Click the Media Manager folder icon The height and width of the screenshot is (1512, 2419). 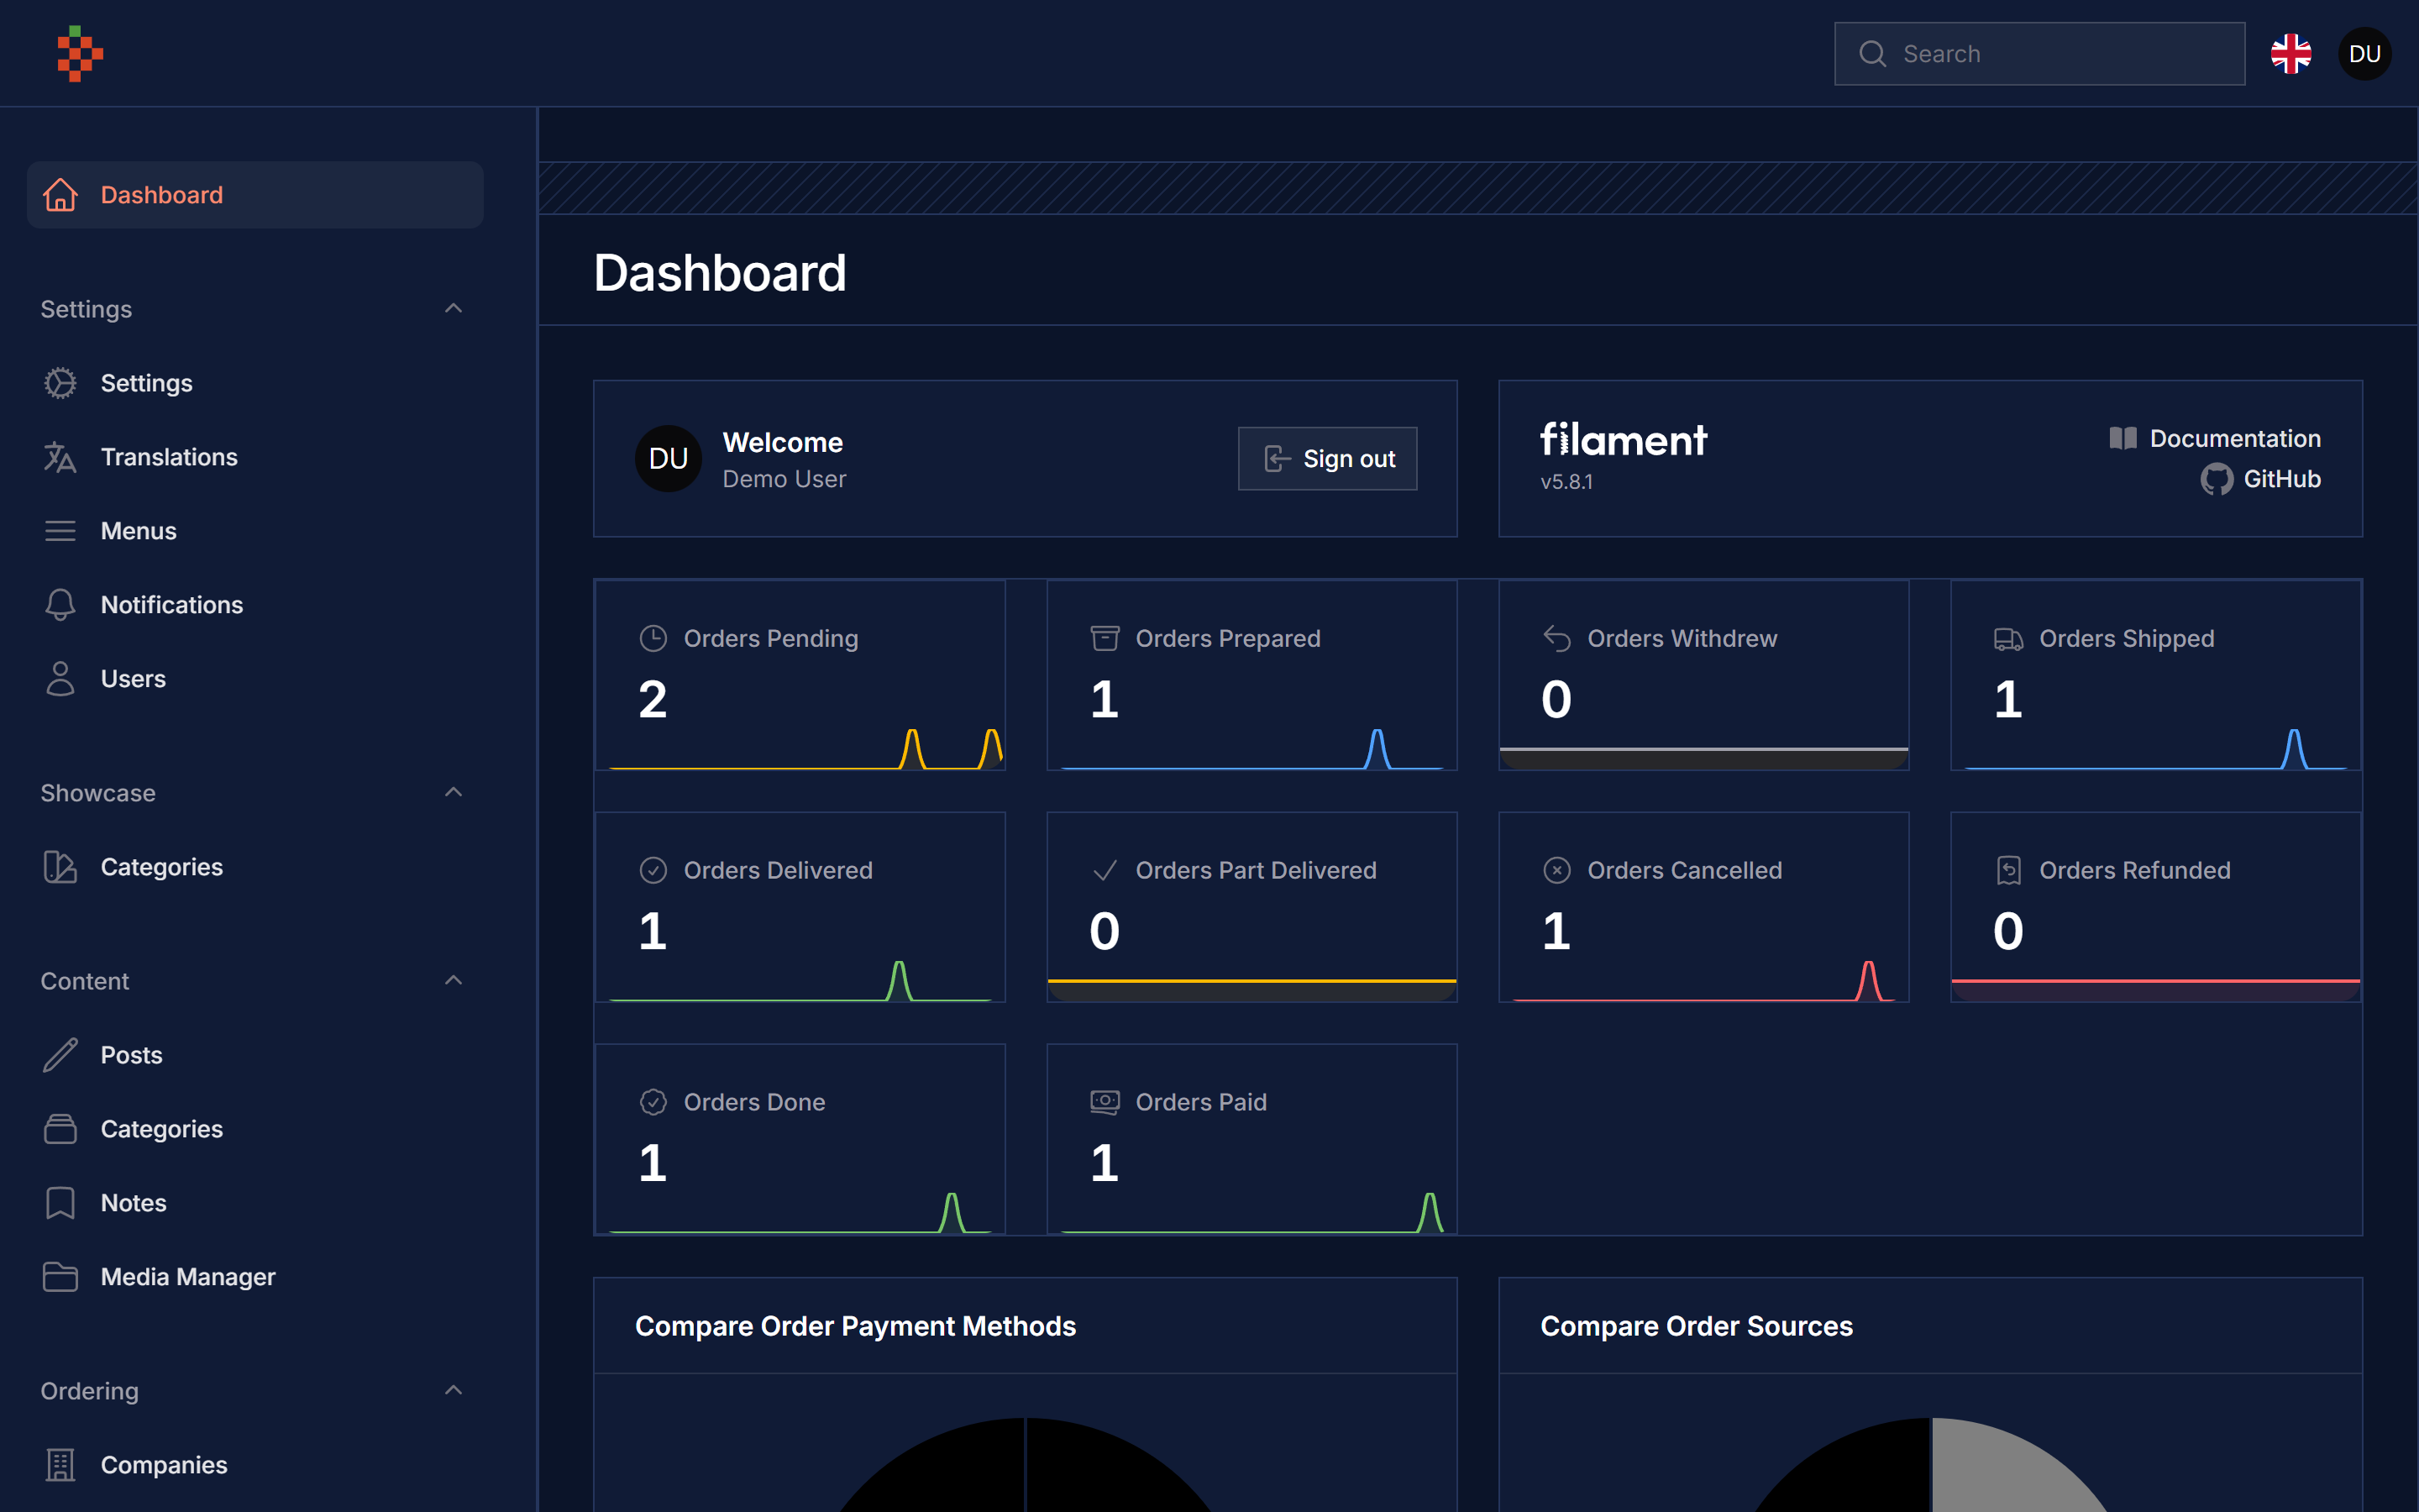click(x=61, y=1277)
